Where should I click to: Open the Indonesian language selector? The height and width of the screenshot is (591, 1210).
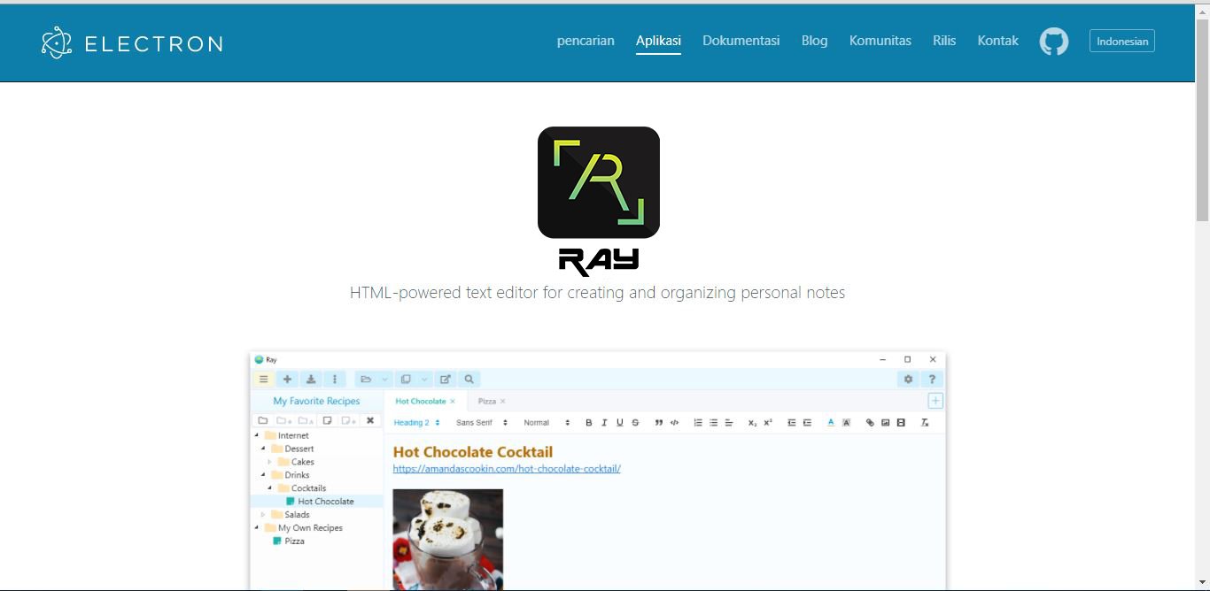pyautogui.click(x=1121, y=41)
